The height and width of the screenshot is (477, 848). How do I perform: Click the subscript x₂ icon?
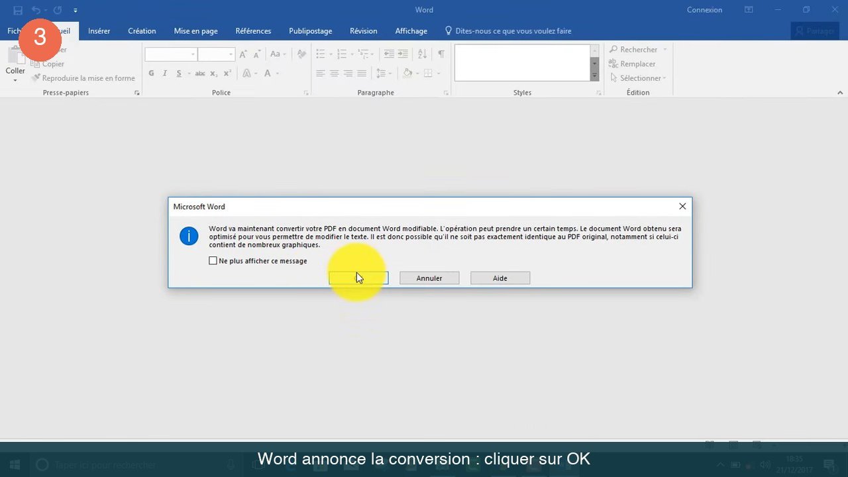pos(214,74)
